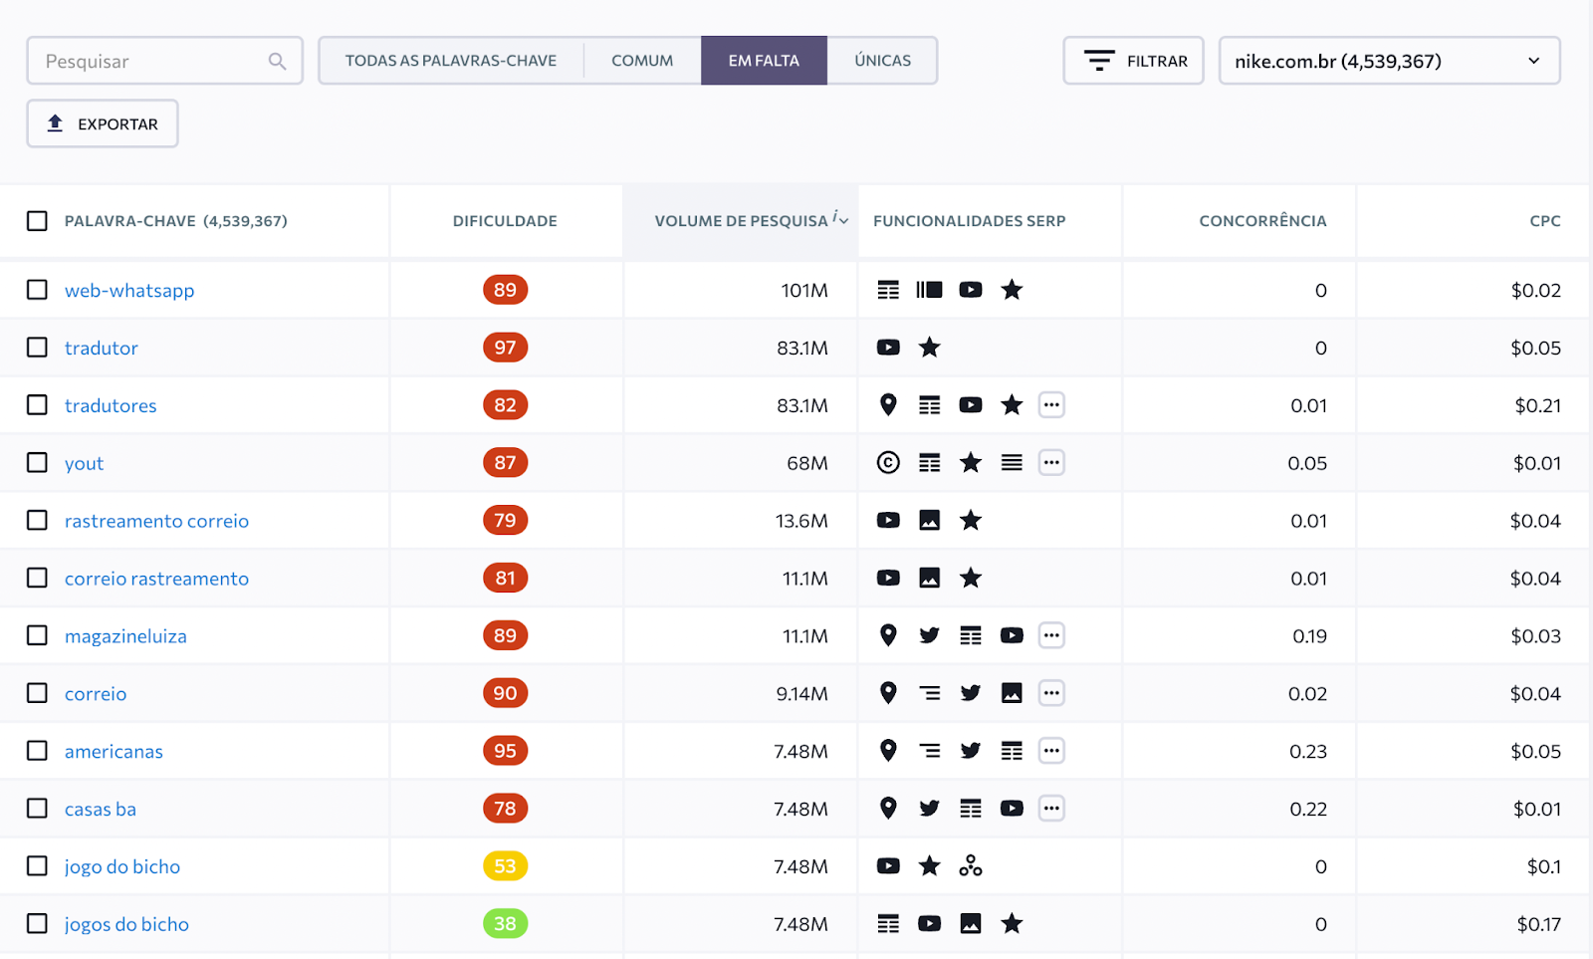
Task: Click the map pin icon in the tradutores row
Action: tap(888, 405)
